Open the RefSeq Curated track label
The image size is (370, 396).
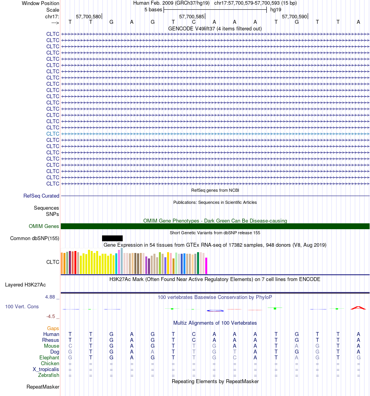(x=41, y=196)
